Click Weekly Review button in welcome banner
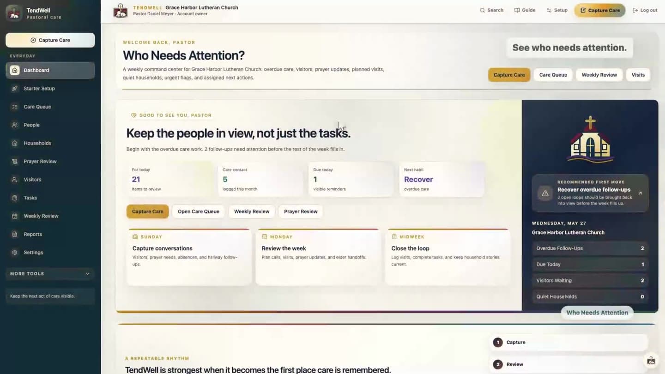The width and height of the screenshot is (665, 374). (599, 75)
